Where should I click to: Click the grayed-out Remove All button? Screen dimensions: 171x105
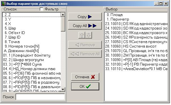85,54
